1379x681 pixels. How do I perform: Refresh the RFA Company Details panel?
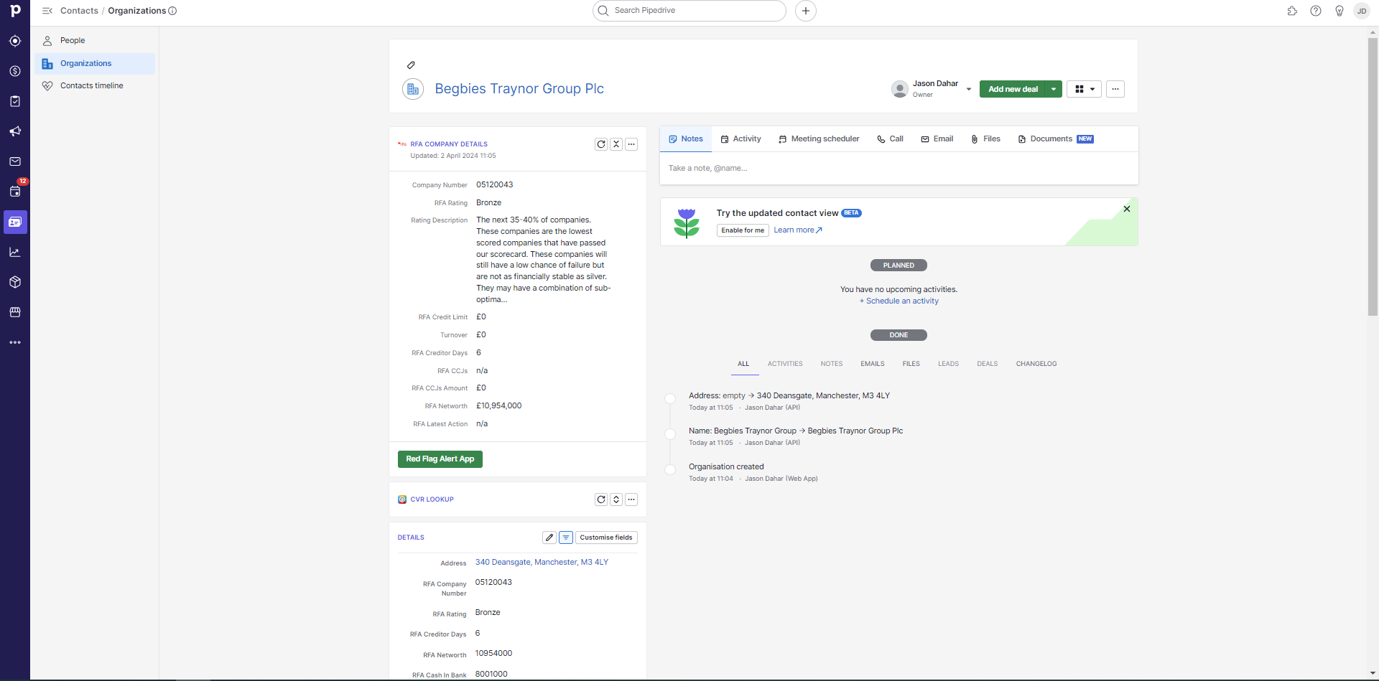pyautogui.click(x=601, y=144)
